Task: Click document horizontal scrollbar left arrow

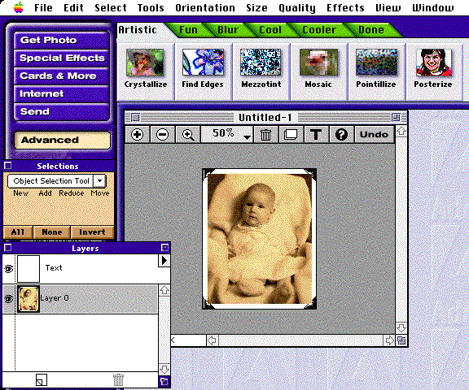Action: tap(212, 340)
